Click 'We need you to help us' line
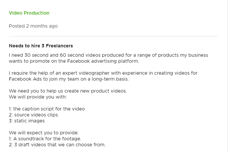This screenshot has width=228, height=153. point(68,91)
